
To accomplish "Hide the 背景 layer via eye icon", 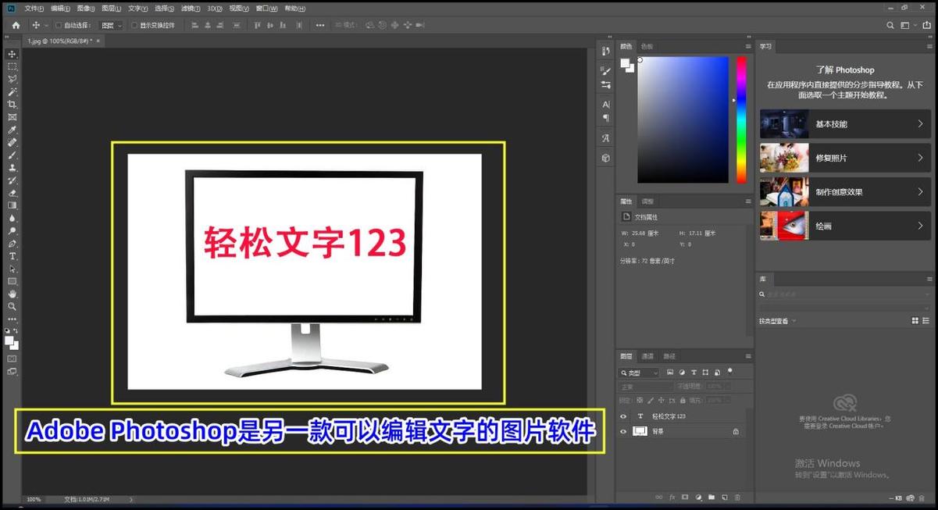I will [x=623, y=431].
